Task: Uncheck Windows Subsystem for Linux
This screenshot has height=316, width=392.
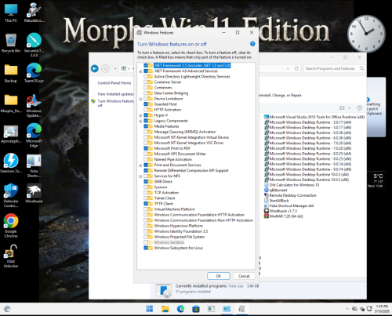Action: click(x=146, y=248)
